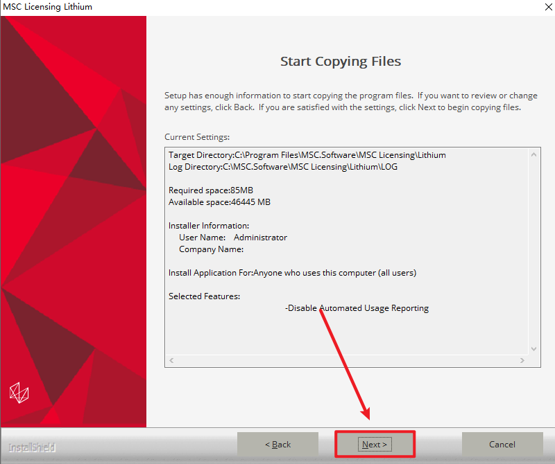The width and height of the screenshot is (555, 464).
Task: Click the settings box scroll up arrow
Action: pos(534,156)
